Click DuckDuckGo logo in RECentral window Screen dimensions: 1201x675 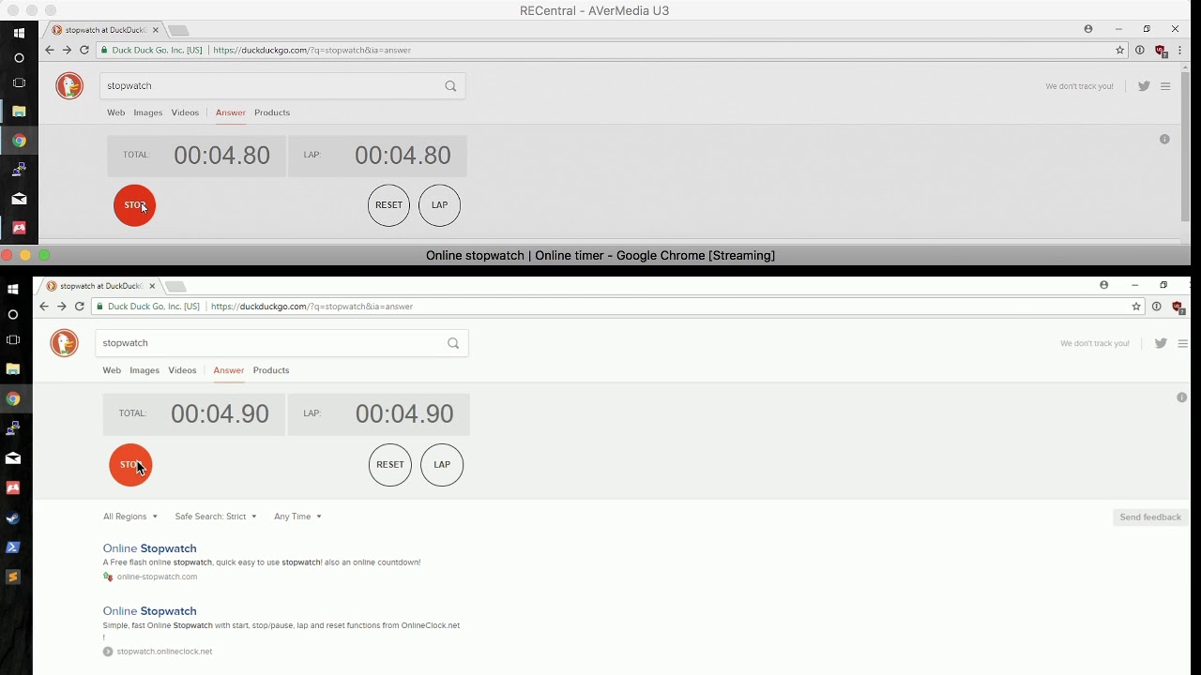[x=68, y=85]
